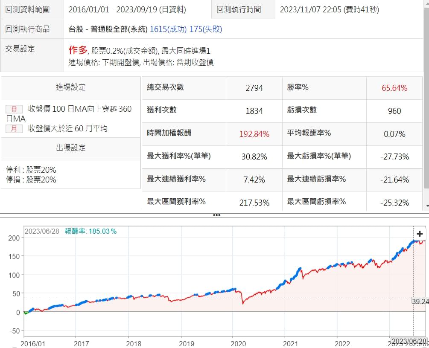
Task: Select the 出場設定 header
Action: click(x=71, y=148)
